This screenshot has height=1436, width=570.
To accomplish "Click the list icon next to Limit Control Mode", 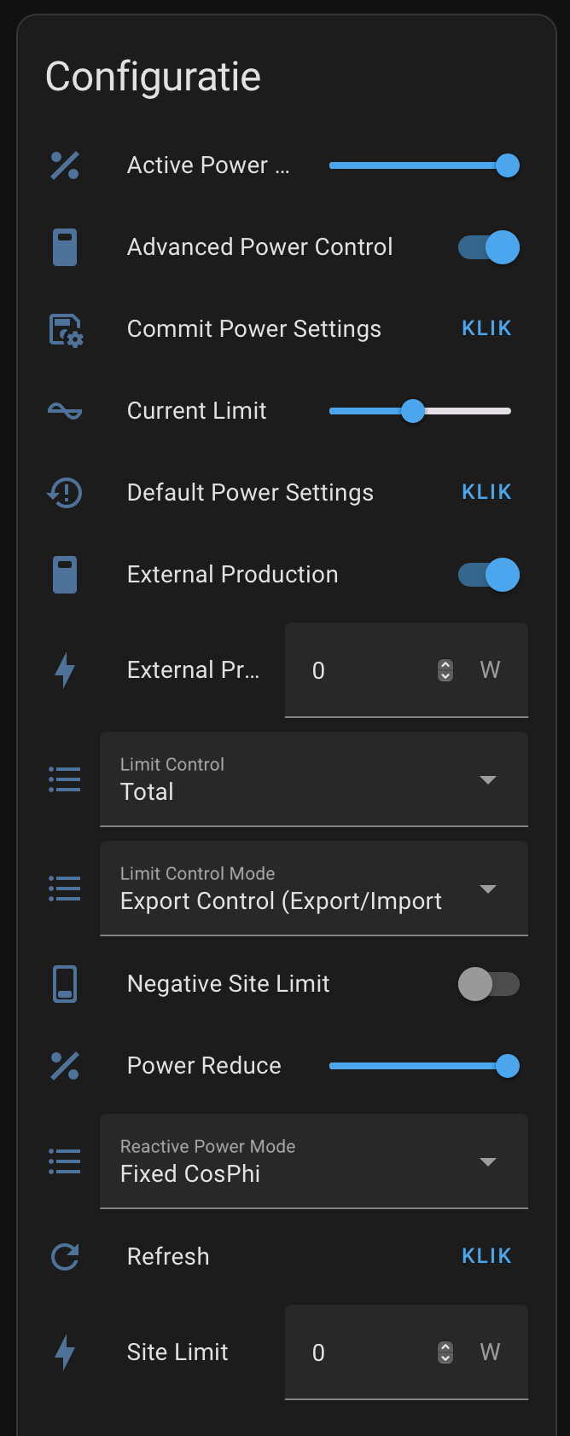I will (x=65, y=889).
